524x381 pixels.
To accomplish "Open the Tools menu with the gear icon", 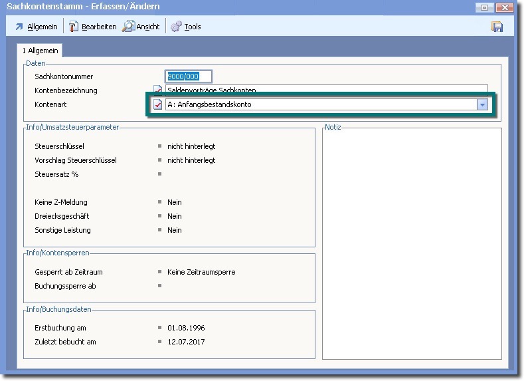I will [185, 27].
